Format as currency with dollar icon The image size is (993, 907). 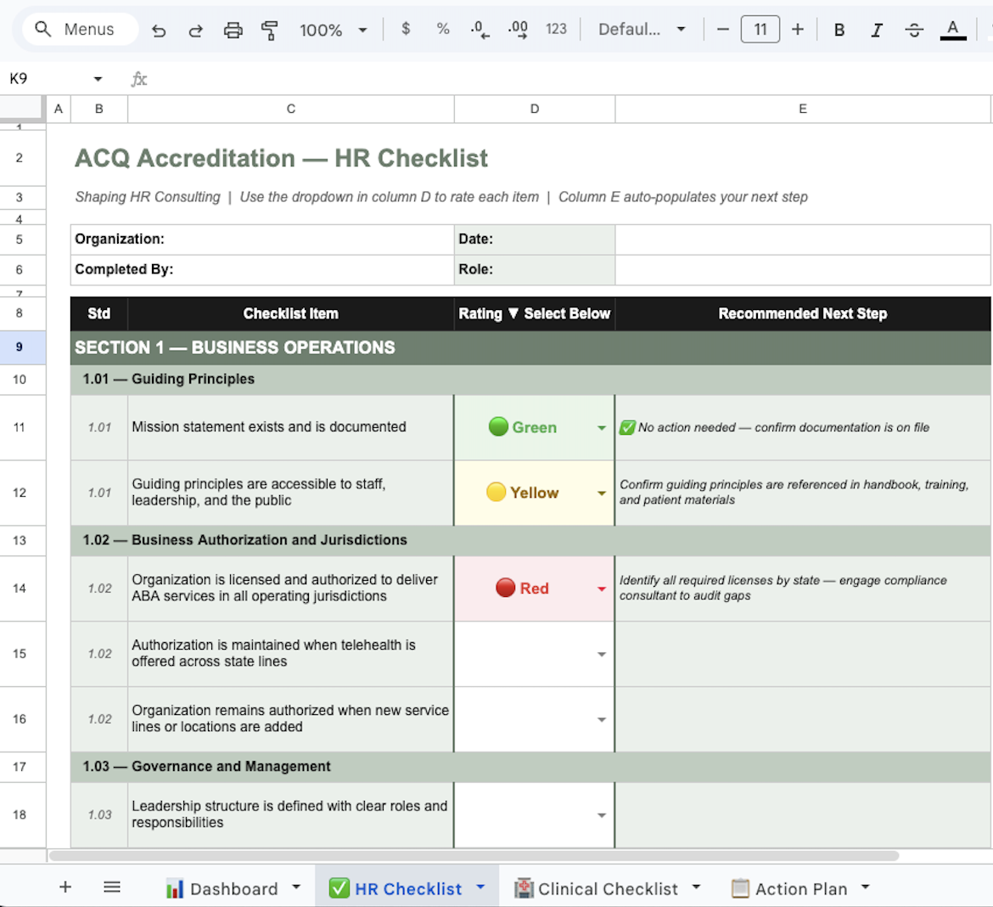pos(406,29)
